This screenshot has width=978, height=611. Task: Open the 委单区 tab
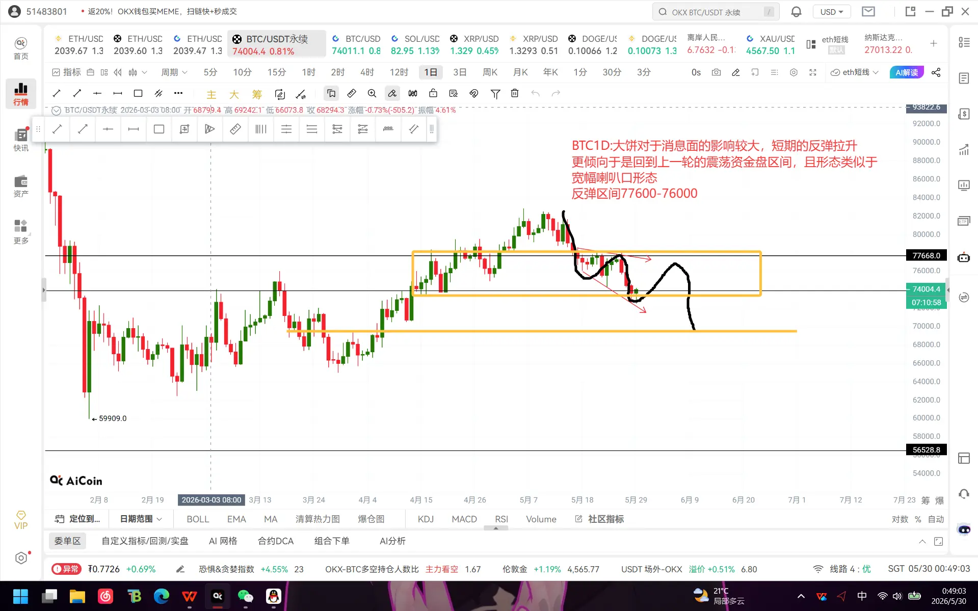67,541
